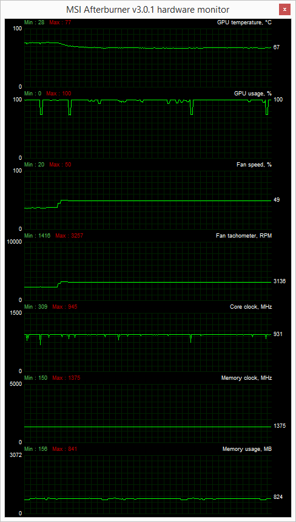
Task: Click 'Min : 309' in core clock graph
Action: pos(36,307)
